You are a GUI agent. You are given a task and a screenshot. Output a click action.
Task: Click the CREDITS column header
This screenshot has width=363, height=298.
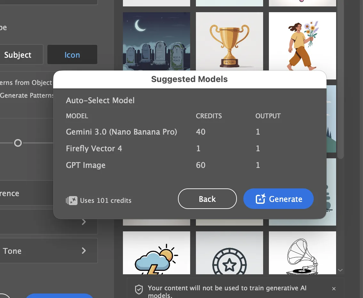(x=209, y=116)
